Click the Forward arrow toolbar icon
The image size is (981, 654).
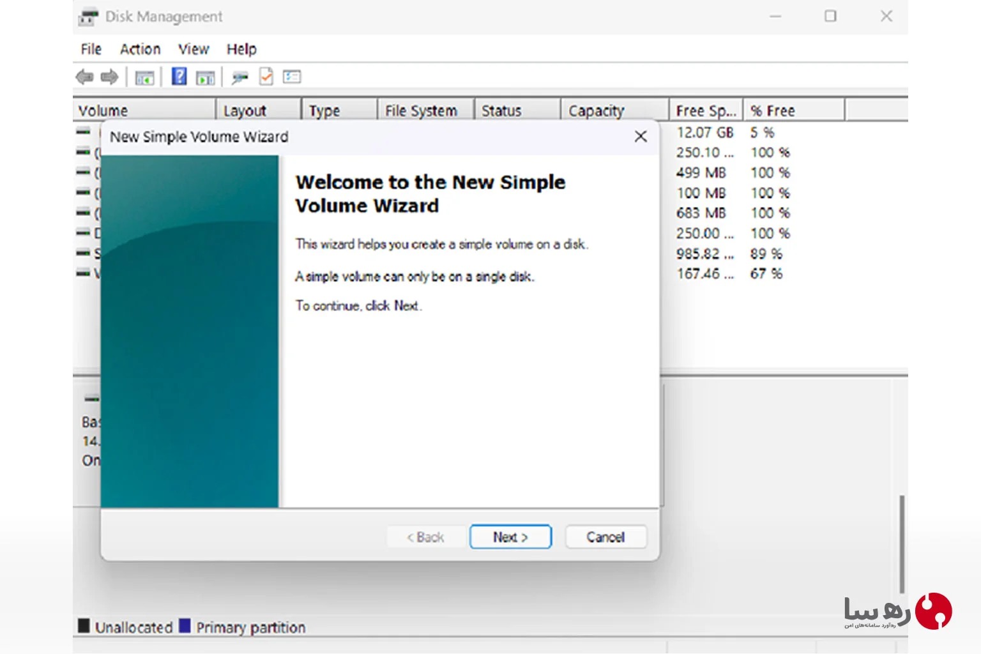110,77
